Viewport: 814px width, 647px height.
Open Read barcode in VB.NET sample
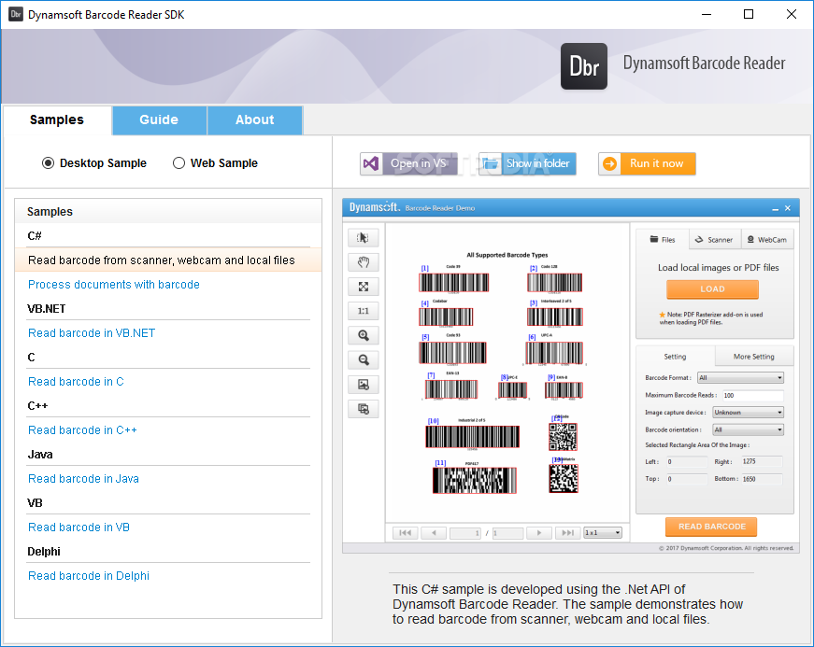click(x=92, y=332)
